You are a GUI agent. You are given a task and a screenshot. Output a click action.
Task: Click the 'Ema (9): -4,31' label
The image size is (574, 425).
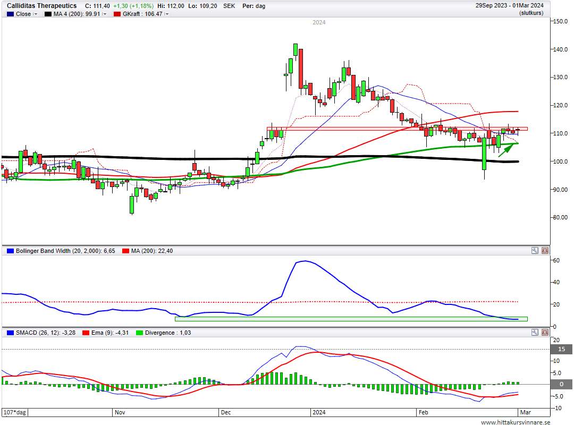[x=110, y=333]
